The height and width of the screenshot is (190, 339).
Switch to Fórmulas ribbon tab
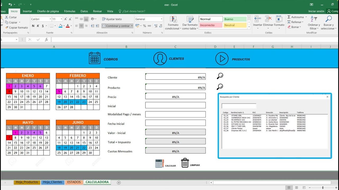(70, 11)
